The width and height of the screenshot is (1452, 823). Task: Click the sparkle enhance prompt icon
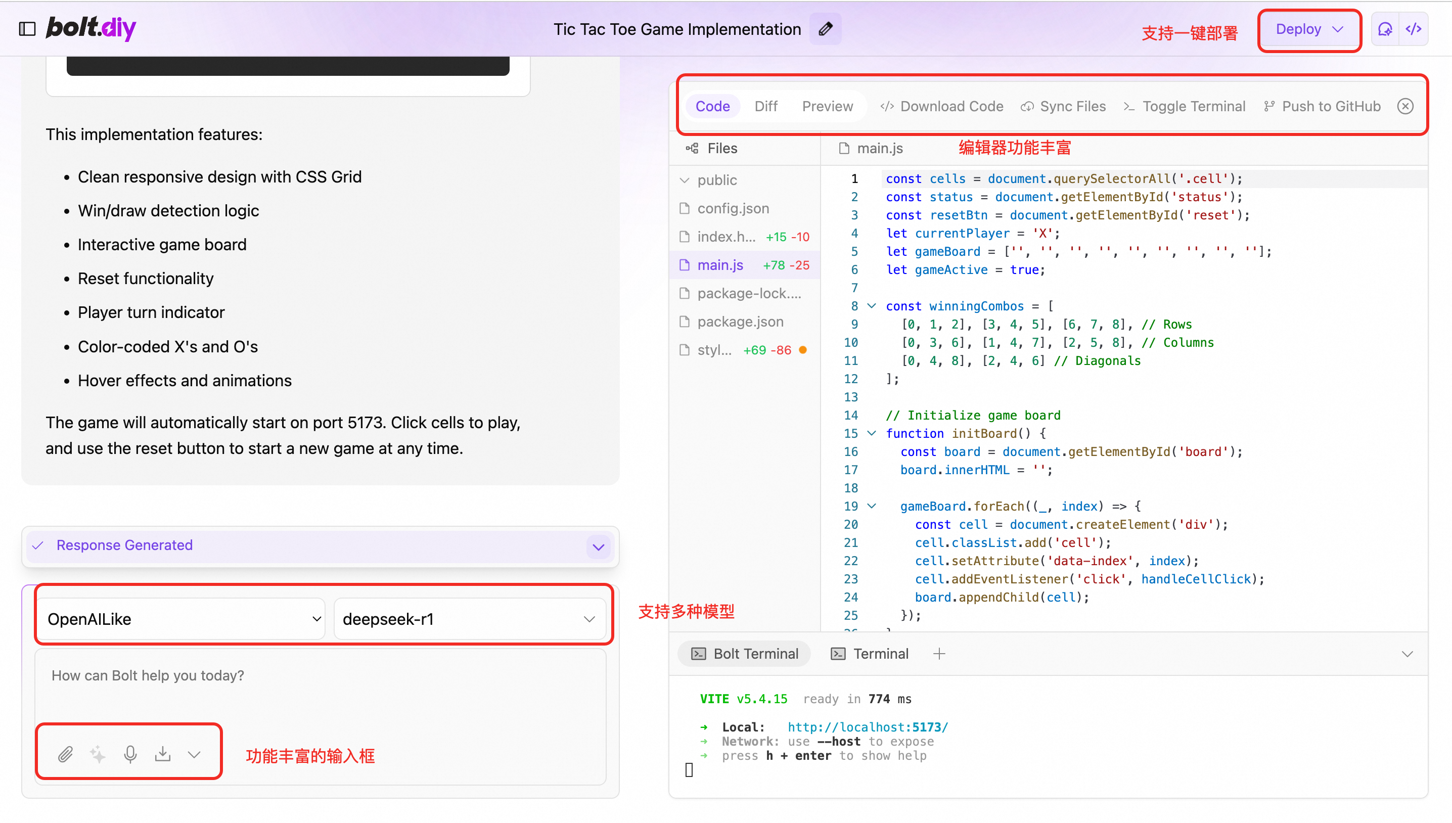point(98,754)
